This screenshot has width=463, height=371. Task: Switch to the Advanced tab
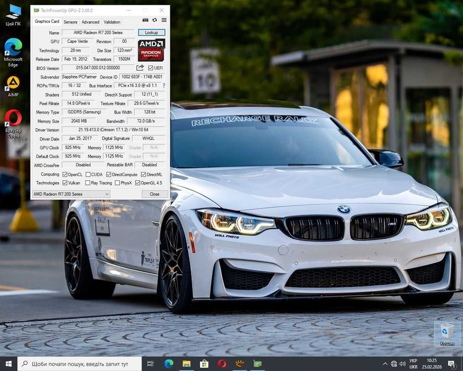click(90, 22)
